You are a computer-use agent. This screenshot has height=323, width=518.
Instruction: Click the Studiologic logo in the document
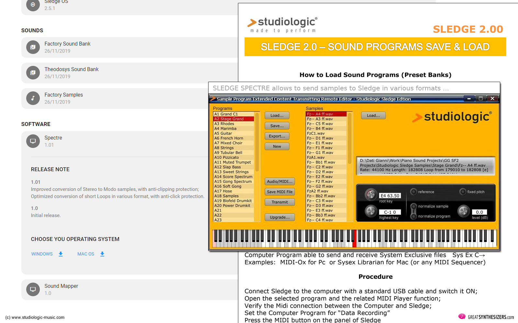coord(282,25)
